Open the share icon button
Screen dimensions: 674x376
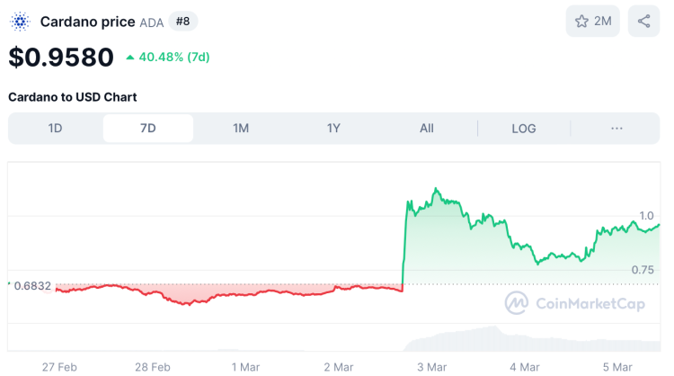point(643,21)
